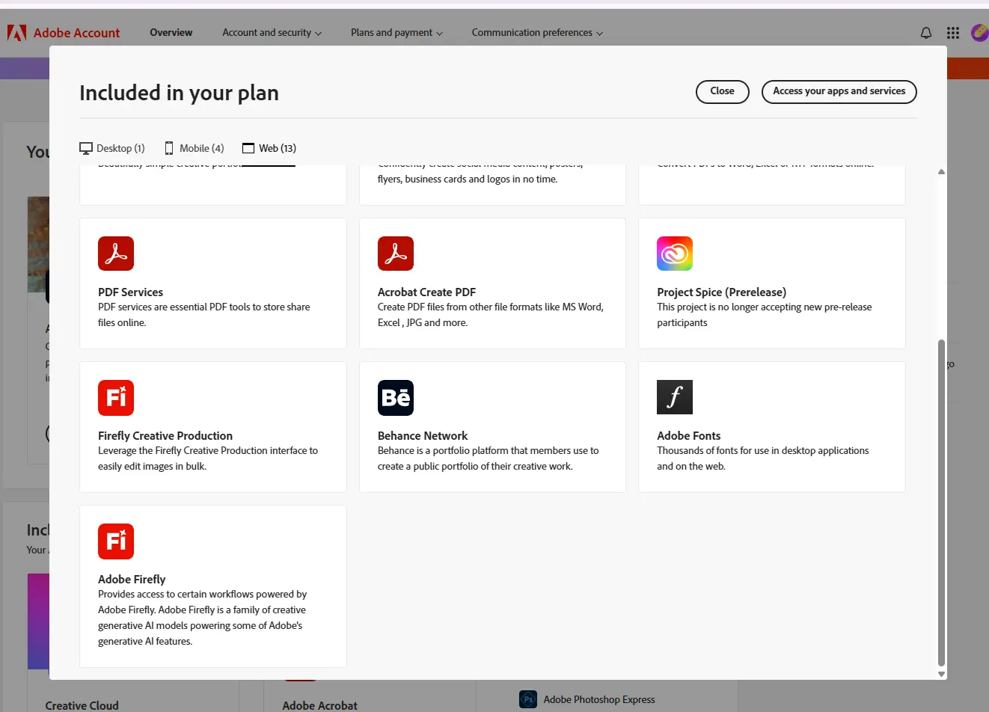Click Access your apps and services
The image size is (989, 712).
(x=839, y=91)
